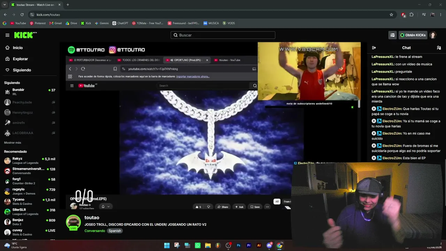This screenshot has height=251, width=446.
Task: Open File Explorer from the taskbar
Action: pyautogui.click(x=208, y=245)
